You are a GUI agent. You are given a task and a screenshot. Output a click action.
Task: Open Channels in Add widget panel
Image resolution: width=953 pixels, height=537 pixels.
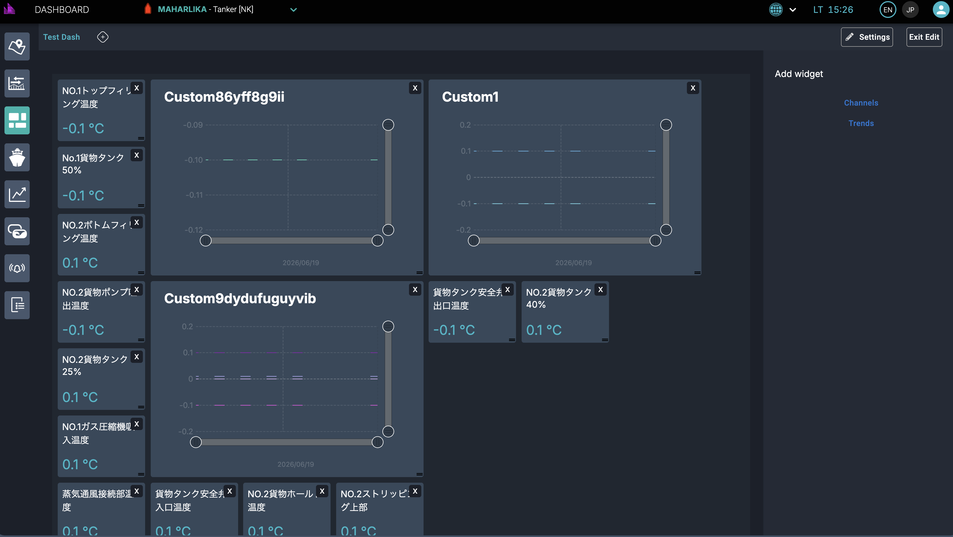861,103
